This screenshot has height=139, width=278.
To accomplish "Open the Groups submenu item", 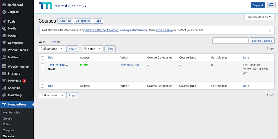I will click(7, 119).
